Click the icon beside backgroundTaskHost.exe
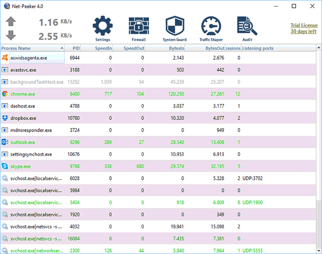Viewport: 322px width, 254px height. point(5,82)
